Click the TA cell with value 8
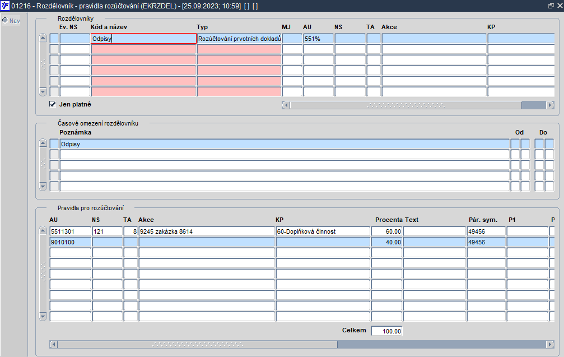Image resolution: width=564 pixels, height=357 pixels. [130, 231]
